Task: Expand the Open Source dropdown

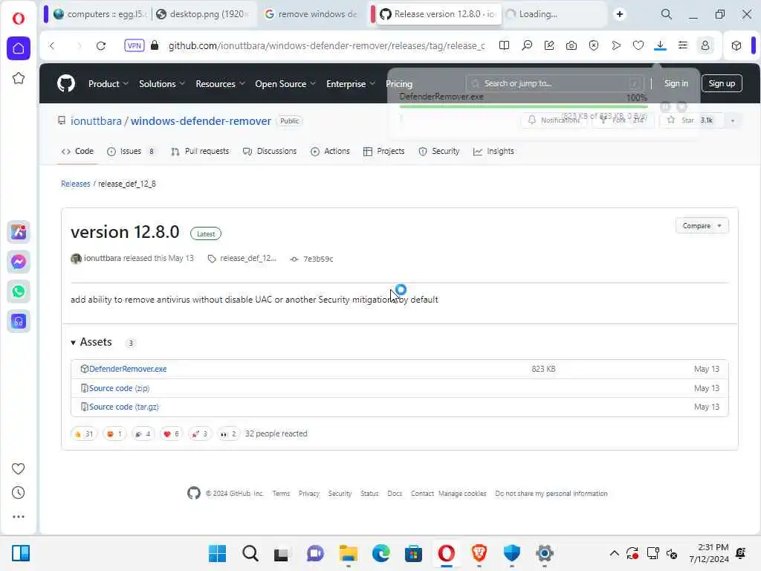Action: coord(285,83)
